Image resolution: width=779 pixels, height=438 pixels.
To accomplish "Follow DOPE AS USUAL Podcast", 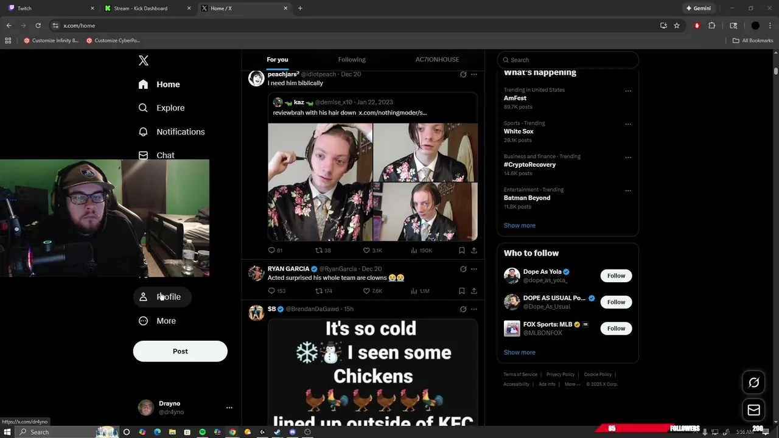I will tap(616, 302).
